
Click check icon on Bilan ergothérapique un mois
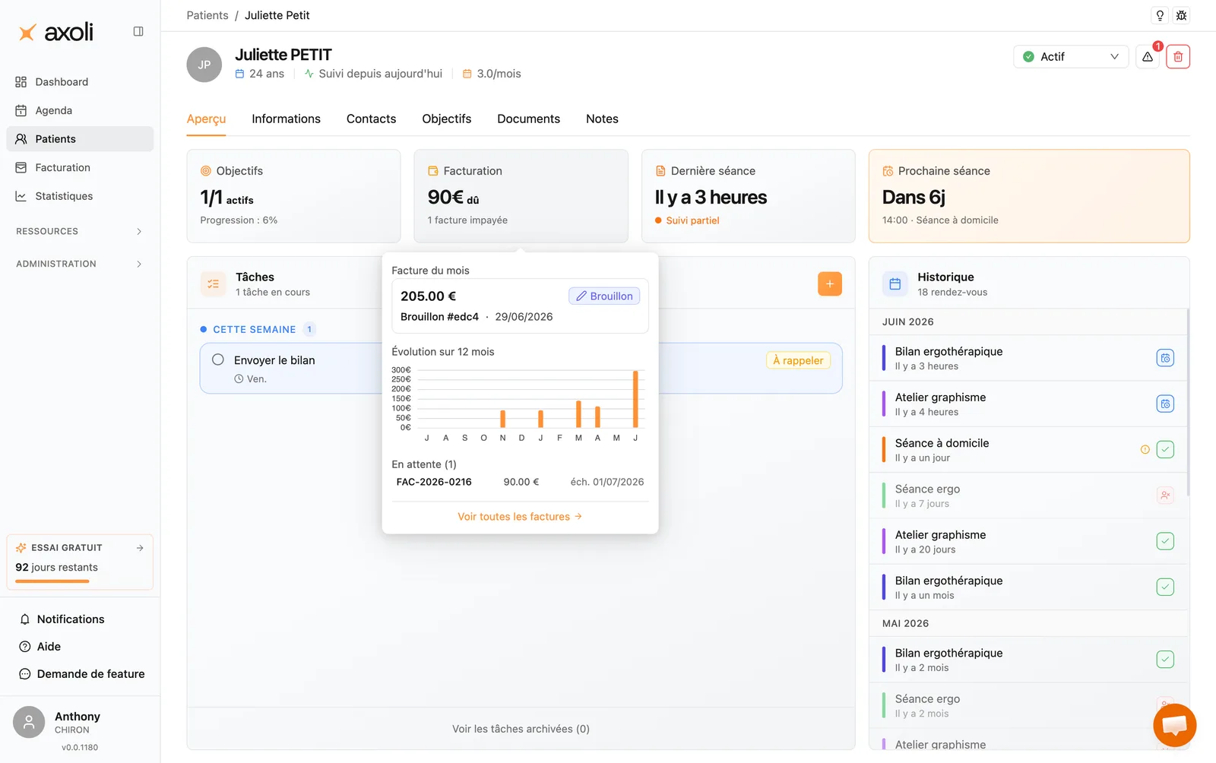(1165, 587)
